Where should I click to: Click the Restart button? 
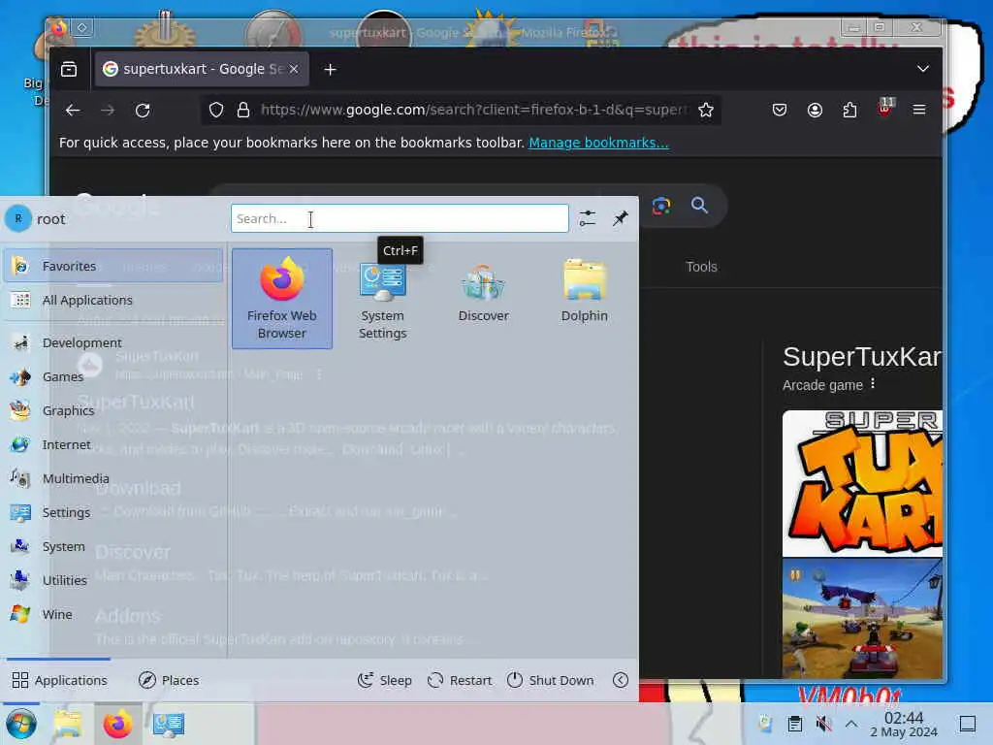click(460, 680)
